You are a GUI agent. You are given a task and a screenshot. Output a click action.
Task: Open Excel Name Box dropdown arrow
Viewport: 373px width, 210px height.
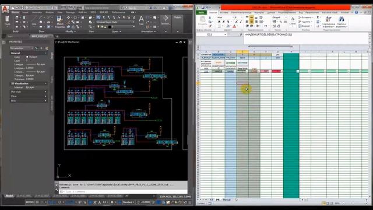coord(225,34)
